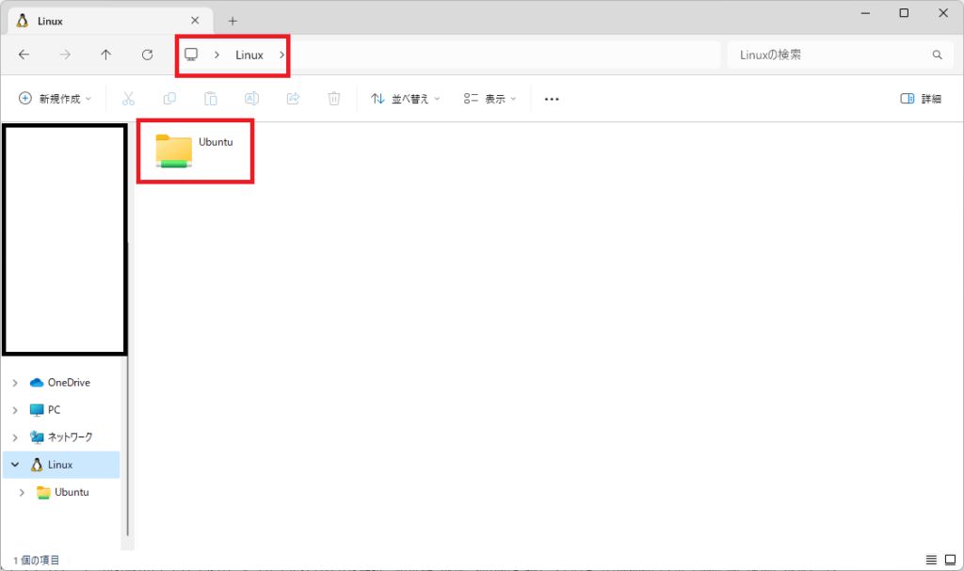Expand the Ubuntu node under Linux

22,492
